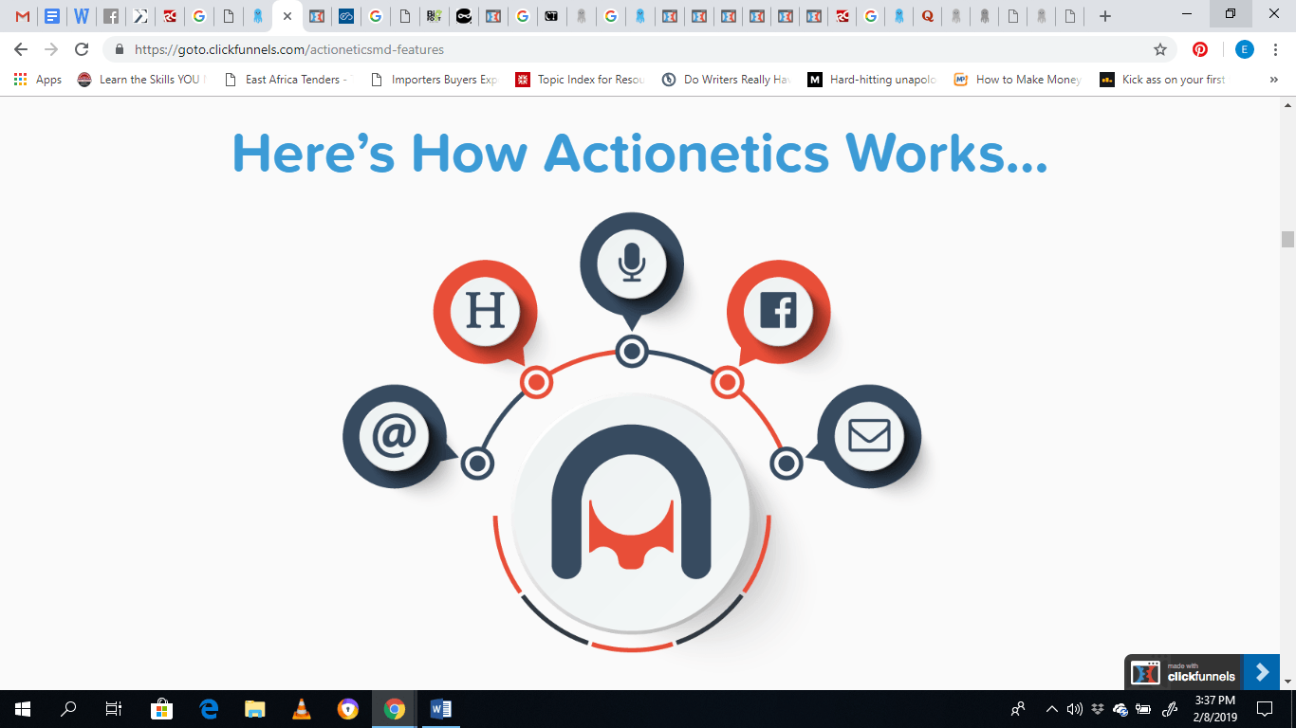Open the Pinterest extension
1296x728 pixels.
(x=1200, y=49)
